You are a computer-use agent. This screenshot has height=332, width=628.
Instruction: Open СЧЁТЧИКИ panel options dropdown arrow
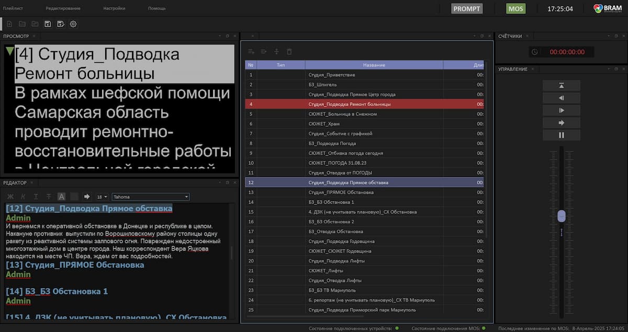coord(608,36)
